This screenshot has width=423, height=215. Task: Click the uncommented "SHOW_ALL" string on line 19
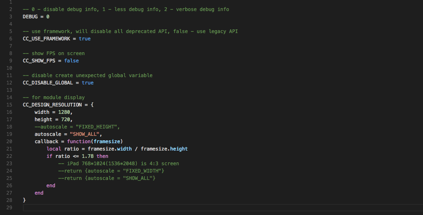tap(85, 134)
